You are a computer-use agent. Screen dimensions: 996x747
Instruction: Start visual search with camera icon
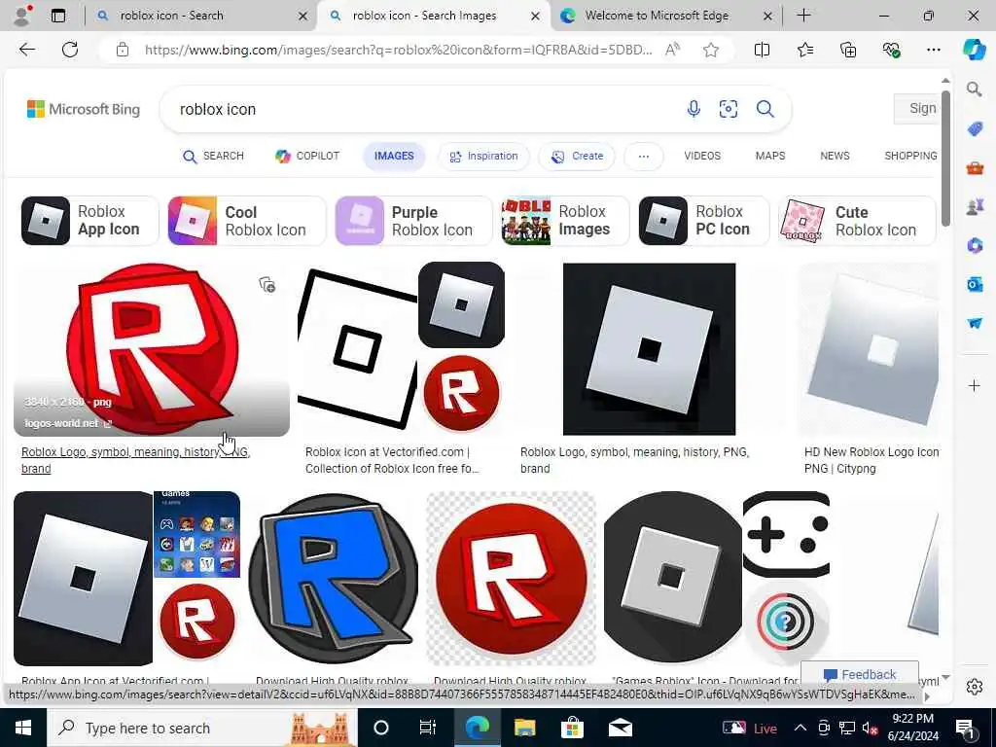click(729, 109)
